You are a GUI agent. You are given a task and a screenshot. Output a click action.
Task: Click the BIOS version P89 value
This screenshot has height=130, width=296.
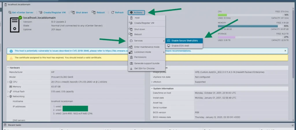tap(197, 112)
